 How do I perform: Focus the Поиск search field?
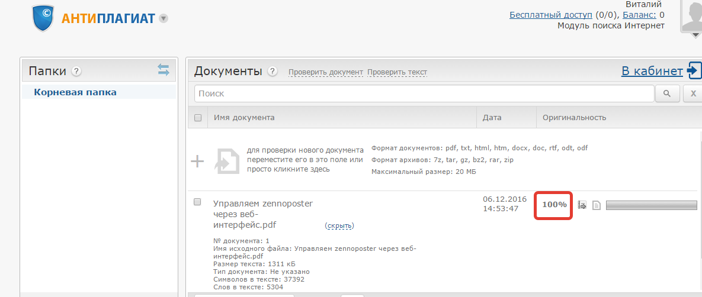(x=424, y=93)
